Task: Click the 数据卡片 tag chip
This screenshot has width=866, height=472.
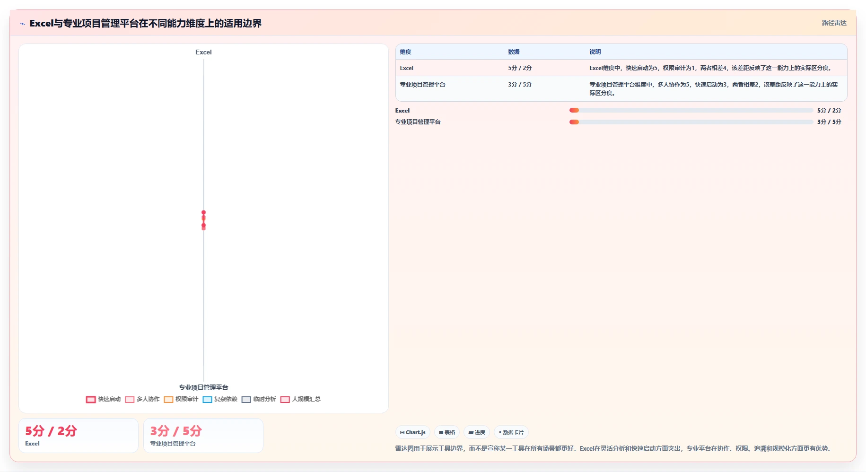Action: (511, 432)
